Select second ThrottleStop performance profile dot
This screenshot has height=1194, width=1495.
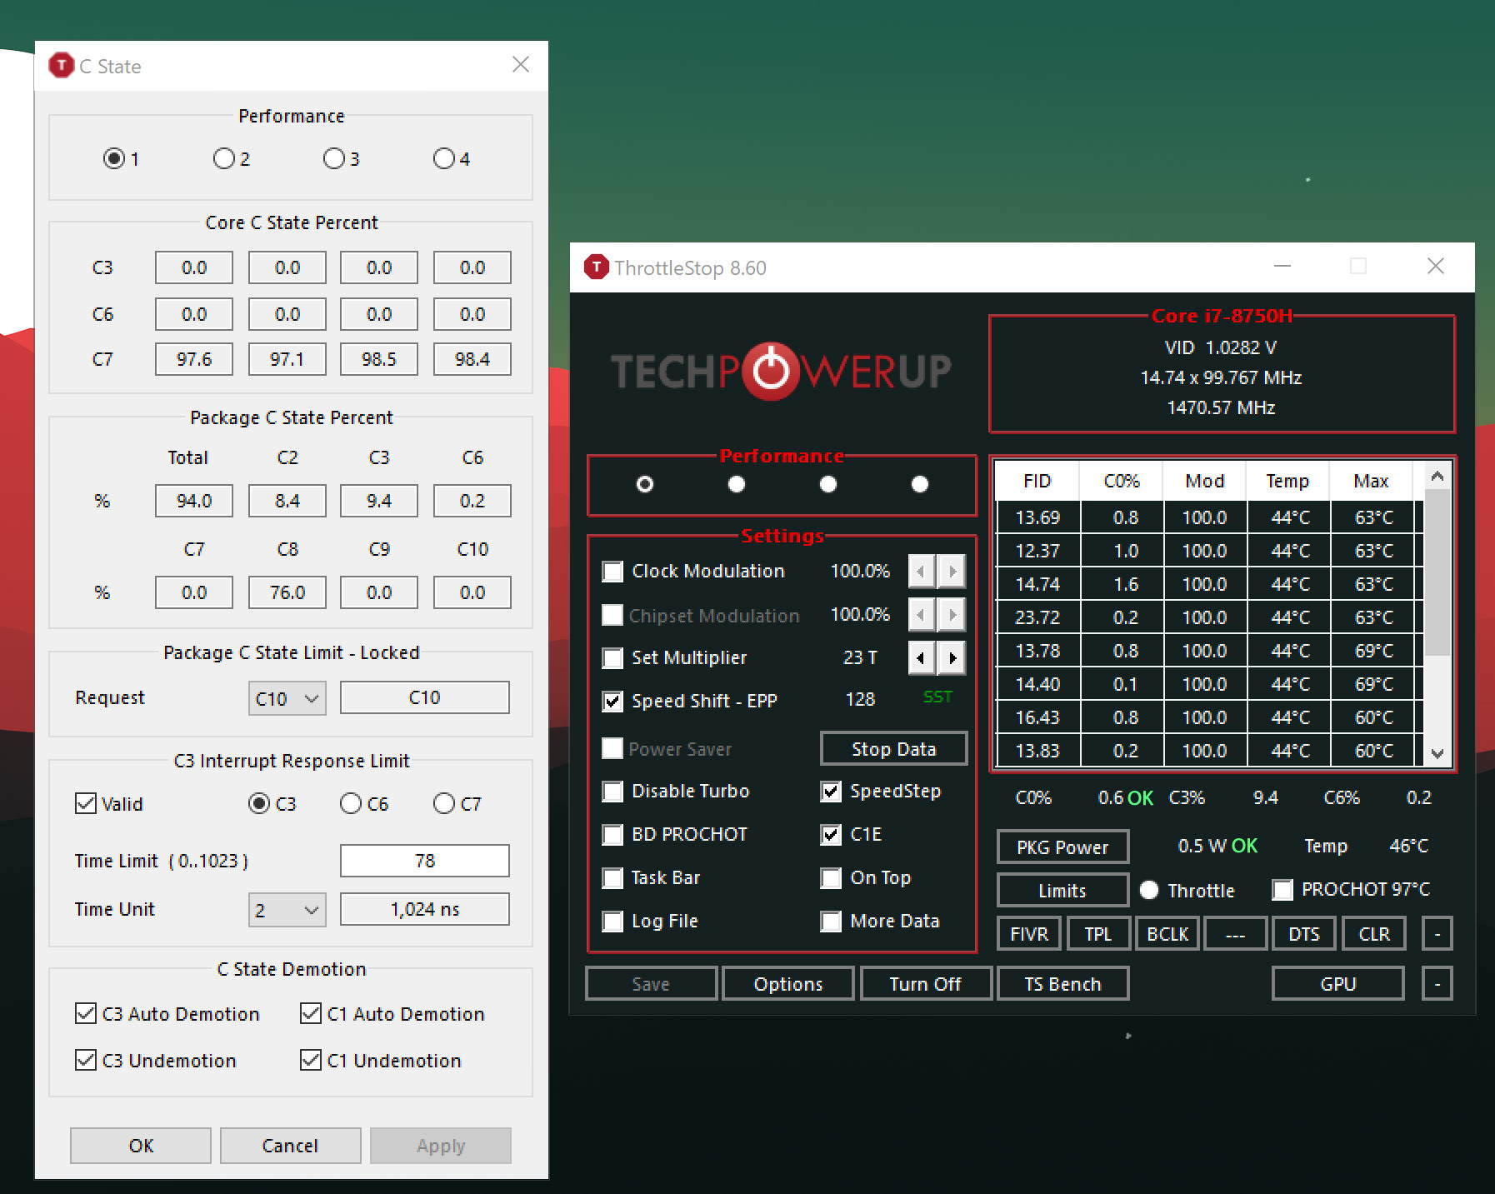pos(737,484)
